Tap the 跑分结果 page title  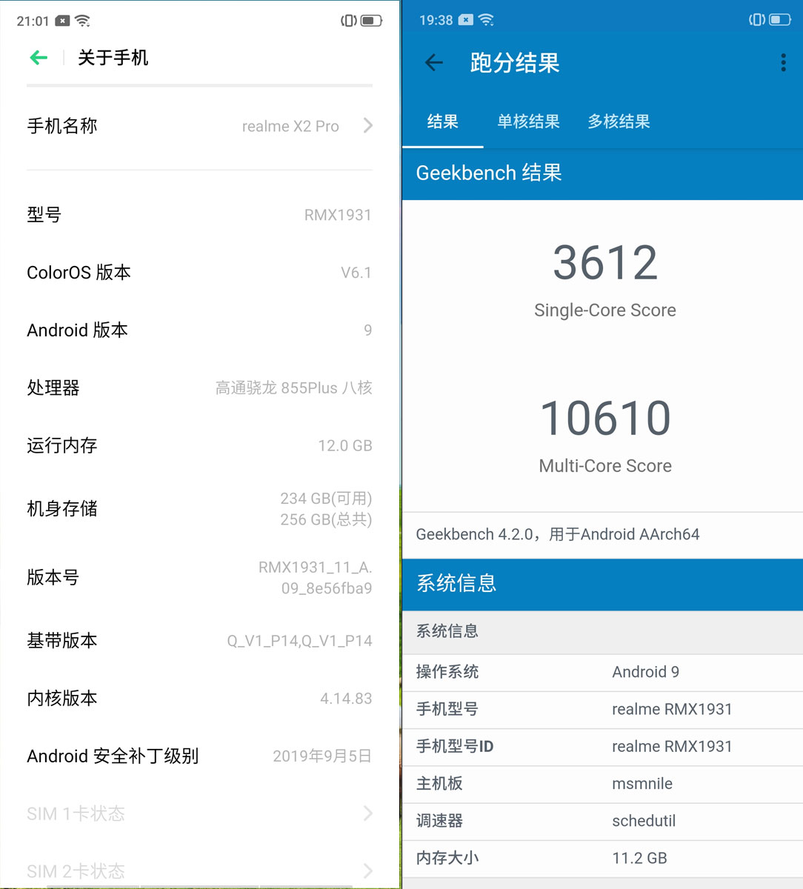point(515,63)
